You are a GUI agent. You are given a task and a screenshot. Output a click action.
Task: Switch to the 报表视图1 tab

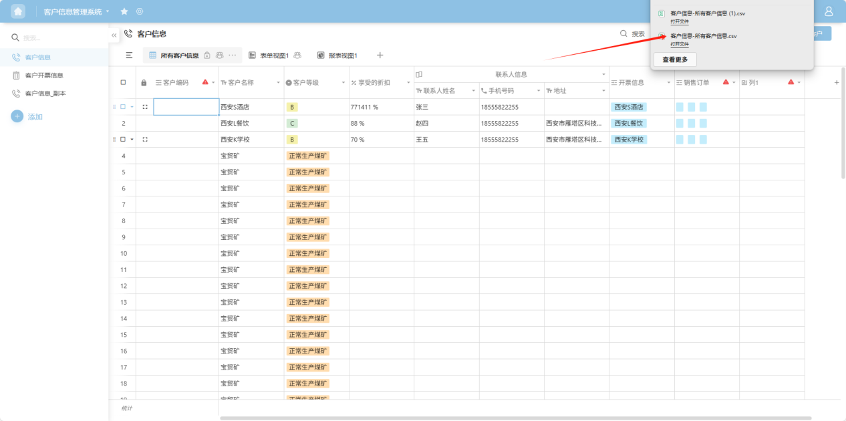coord(342,55)
